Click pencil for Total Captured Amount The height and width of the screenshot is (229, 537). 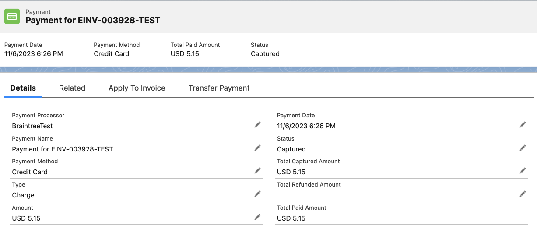pos(523,171)
